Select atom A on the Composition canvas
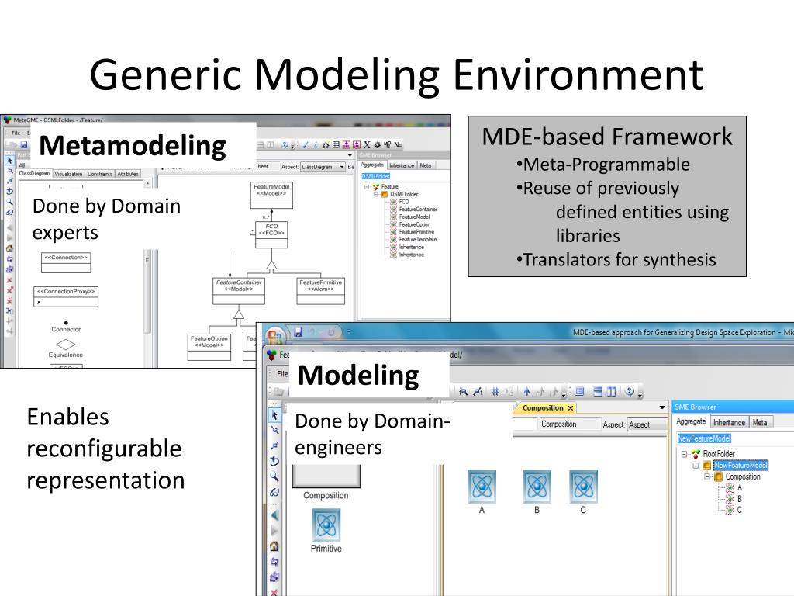794x596 pixels. coord(482,487)
